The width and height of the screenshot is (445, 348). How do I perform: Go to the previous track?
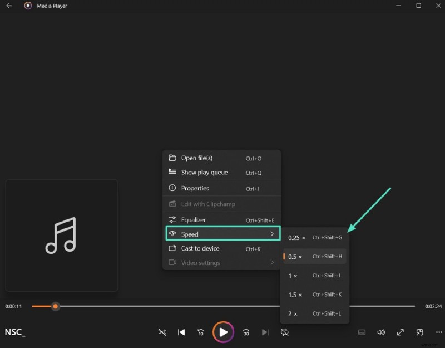pyautogui.click(x=181, y=332)
